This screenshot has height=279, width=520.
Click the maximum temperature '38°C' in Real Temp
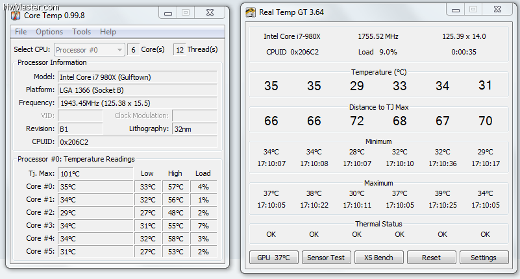tap(314, 193)
